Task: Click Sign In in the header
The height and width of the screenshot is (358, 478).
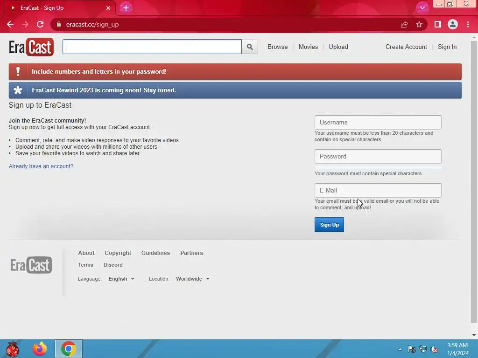Action: pyautogui.click(x=447, y=47)
